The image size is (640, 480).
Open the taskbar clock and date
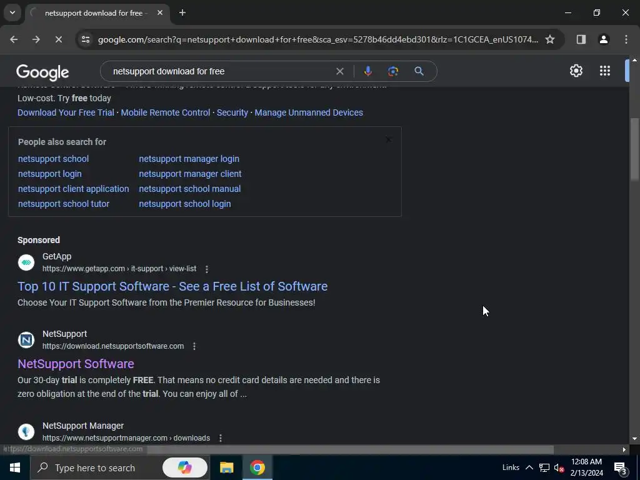(586, 467)
